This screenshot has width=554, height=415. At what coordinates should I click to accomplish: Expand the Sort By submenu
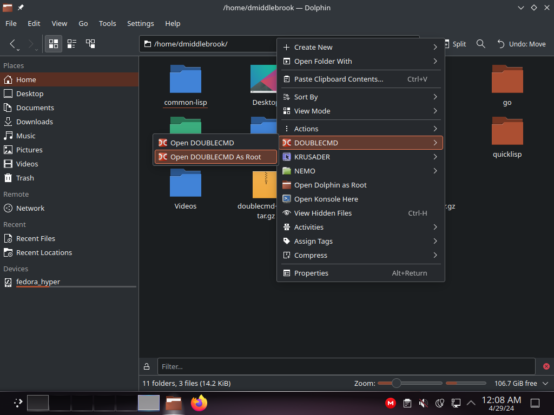click(x=361, y=97)
